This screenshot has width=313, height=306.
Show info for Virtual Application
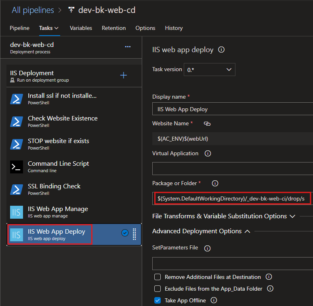click(208, 153)
